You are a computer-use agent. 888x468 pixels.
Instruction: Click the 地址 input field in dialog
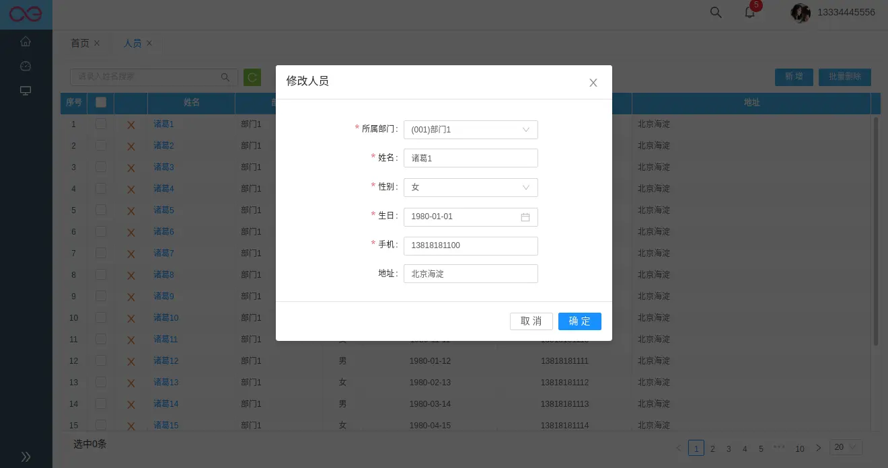coord(471,274)
